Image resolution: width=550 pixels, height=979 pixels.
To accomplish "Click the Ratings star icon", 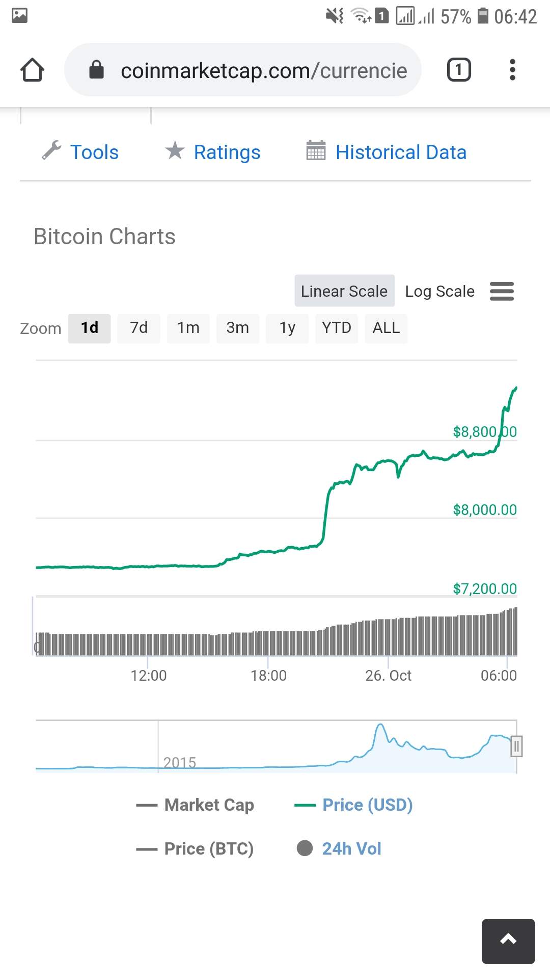I will pyautogui.click(x=175, y=150).
